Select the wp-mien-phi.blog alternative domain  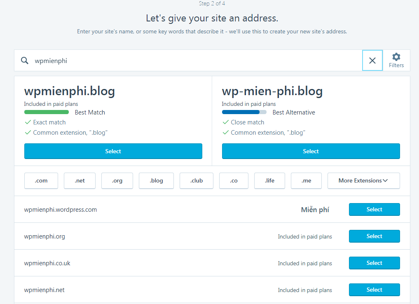click(x=311, y=151)
